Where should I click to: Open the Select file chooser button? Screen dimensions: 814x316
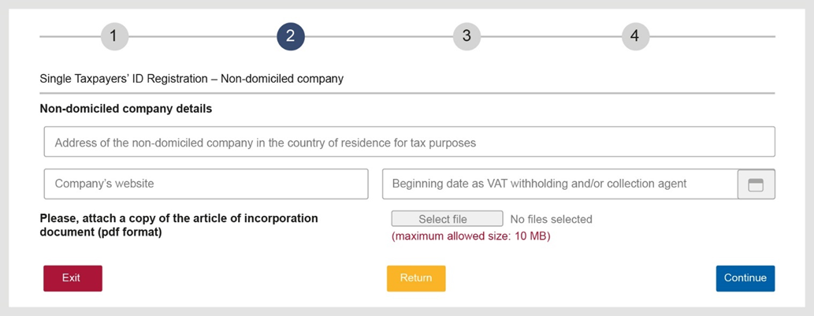tap(447, 219)
